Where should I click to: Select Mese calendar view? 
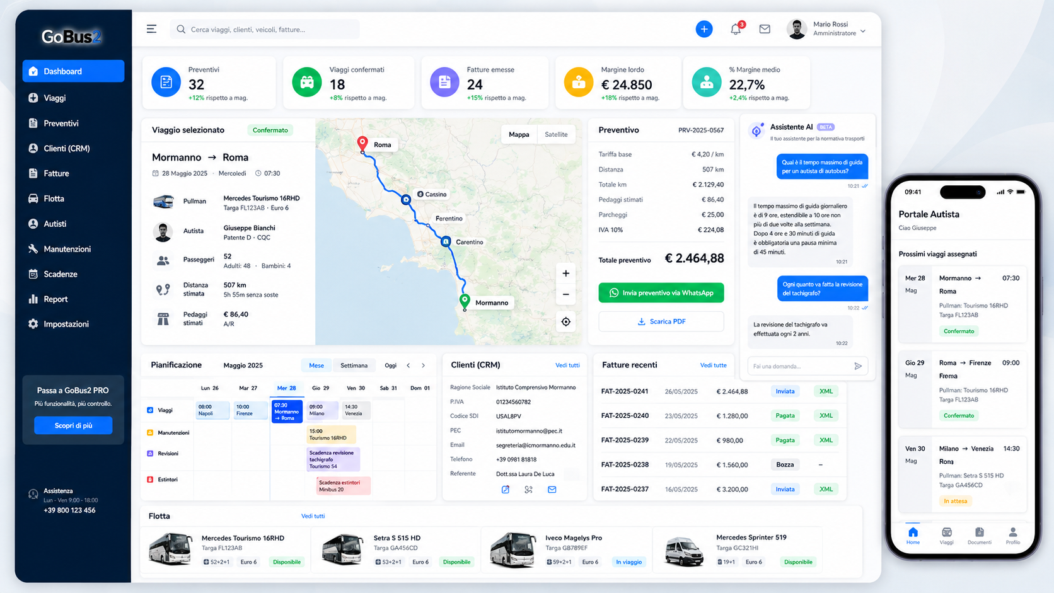pyautogui.click(x=316, y=366)
